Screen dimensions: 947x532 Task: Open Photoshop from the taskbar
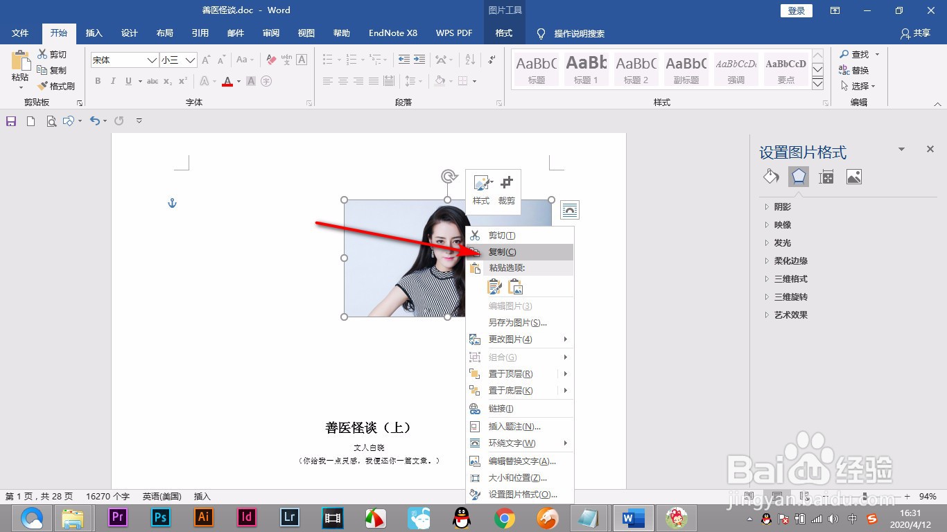161,517
